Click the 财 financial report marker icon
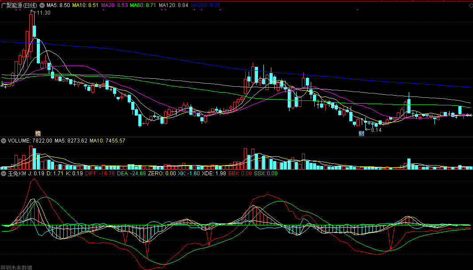 [361, 134]
